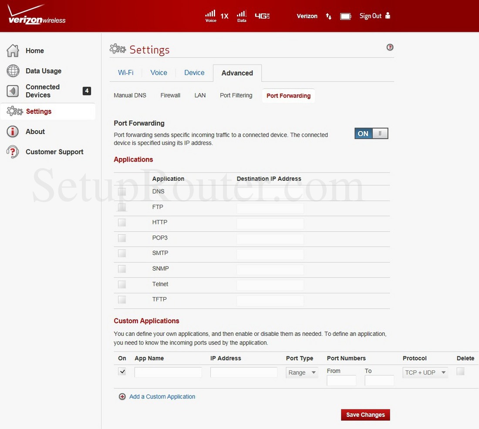479x429 pixels.
Task: Click the Sign Out user icon
Action: coord(388,16)
